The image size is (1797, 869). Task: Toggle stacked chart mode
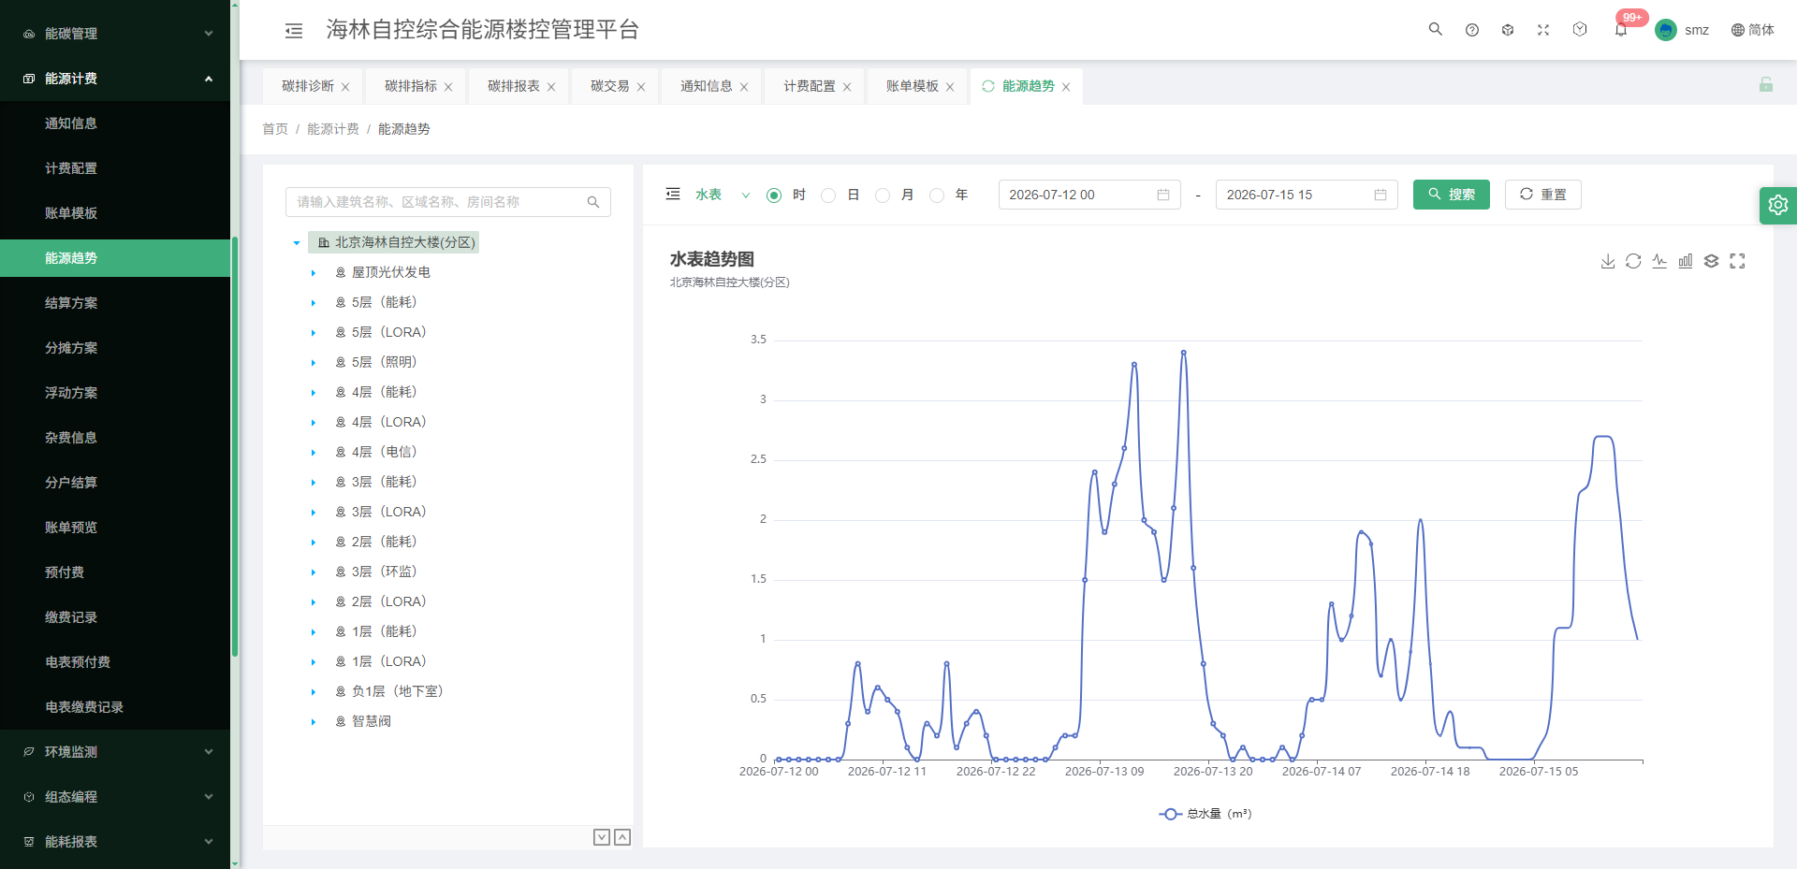point(1711,261)
